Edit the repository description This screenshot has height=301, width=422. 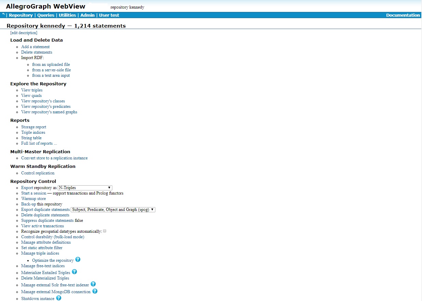coord(24,32)
